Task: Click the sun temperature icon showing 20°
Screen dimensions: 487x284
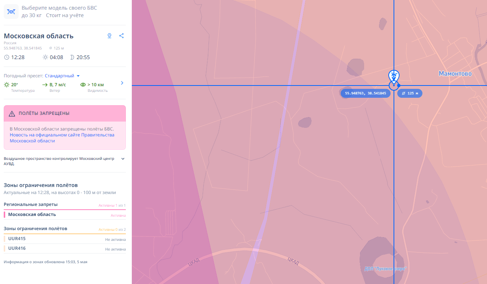Action: [7, 85]
